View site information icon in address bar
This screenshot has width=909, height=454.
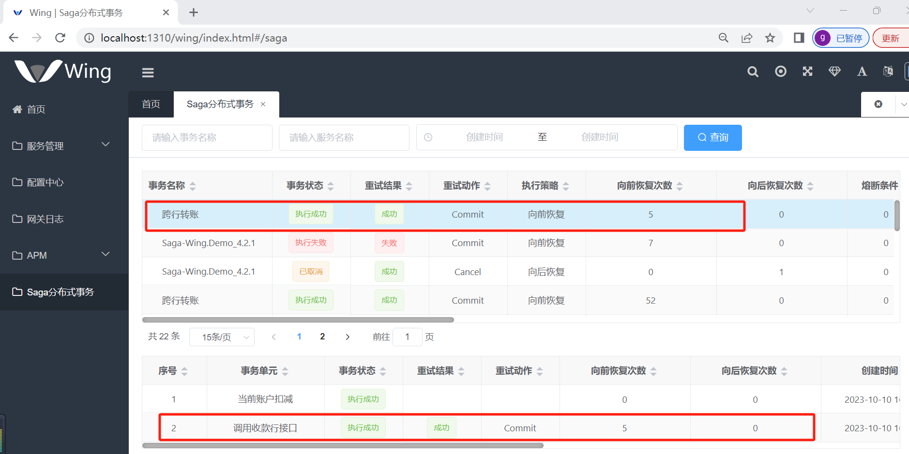[x=89, y=38]
